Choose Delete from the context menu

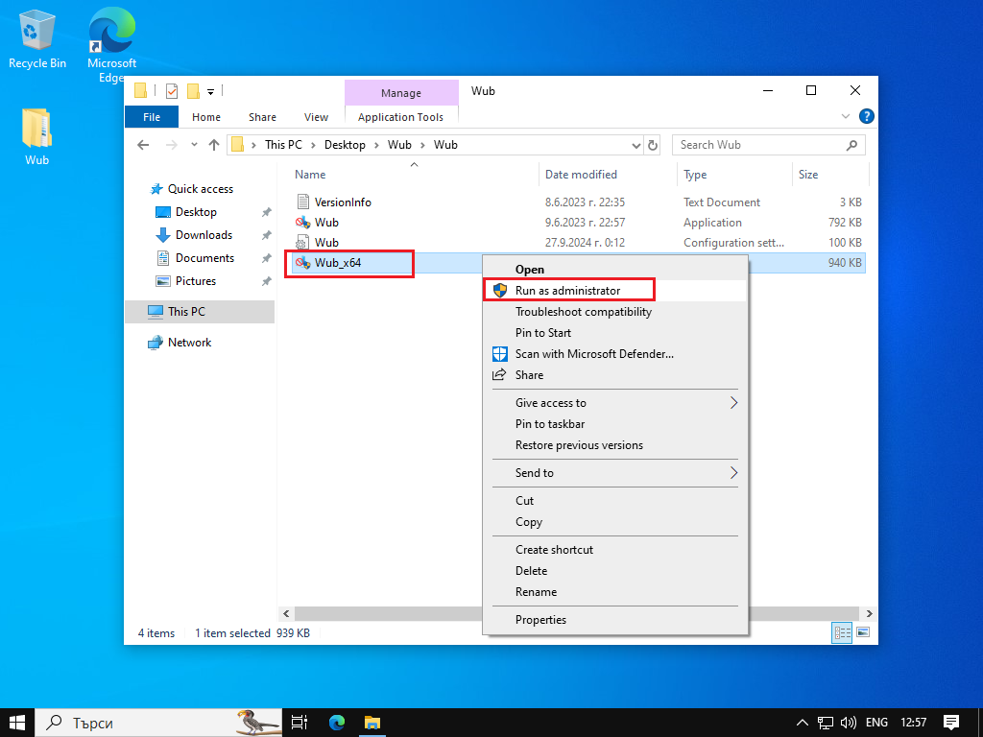615,571
